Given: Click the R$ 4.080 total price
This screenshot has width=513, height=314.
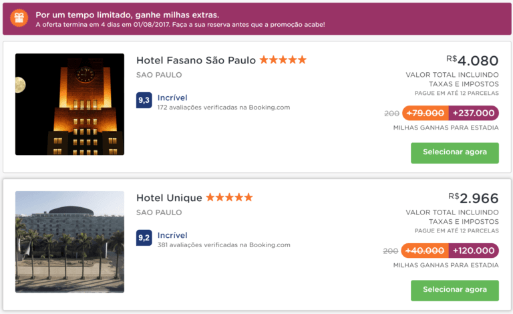Looking at the screenshot, I should click(473, 61).
